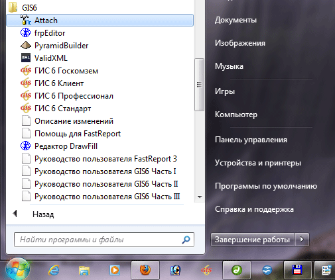Screen dimensions: 335x280
Task: Click the Найти программы и файлы search box
Action: (104, 240)
